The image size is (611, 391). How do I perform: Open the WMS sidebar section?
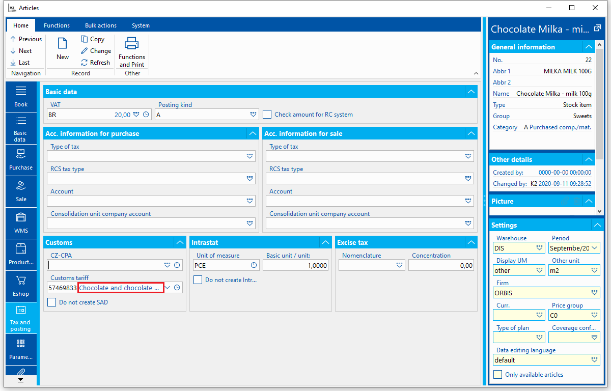[21, 223]
